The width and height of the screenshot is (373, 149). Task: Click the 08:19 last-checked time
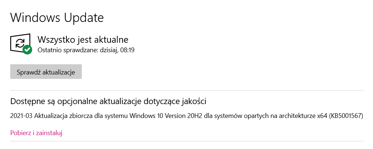pyautogui.click(x=128, y=50)
